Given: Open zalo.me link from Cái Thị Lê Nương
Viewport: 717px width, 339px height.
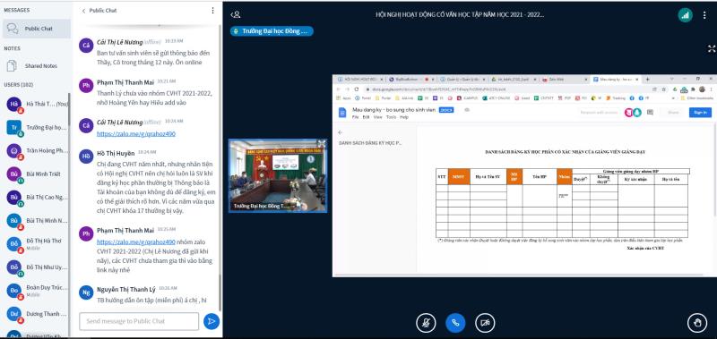Looking at the screenshot, I should tap(136, 133).
